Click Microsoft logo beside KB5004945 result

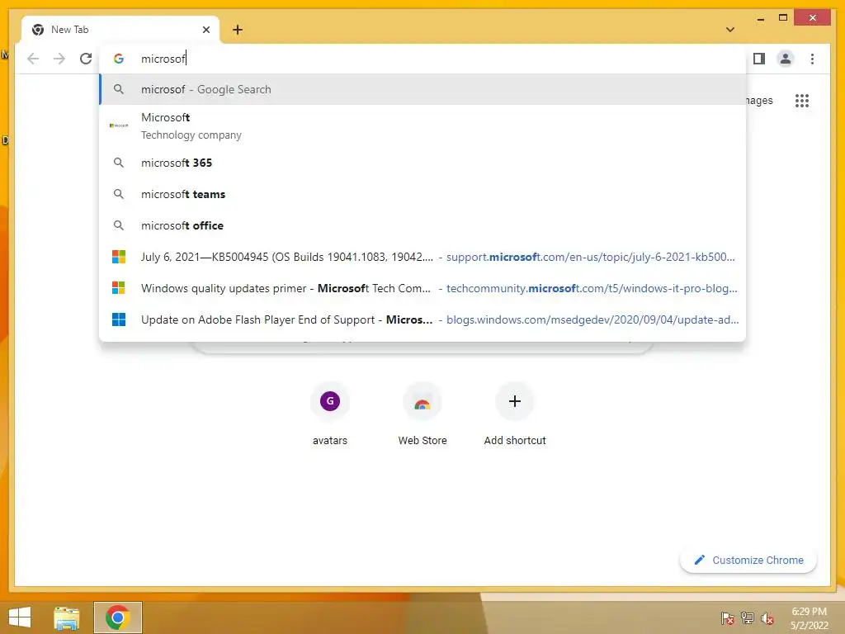(x=119, y=258)
